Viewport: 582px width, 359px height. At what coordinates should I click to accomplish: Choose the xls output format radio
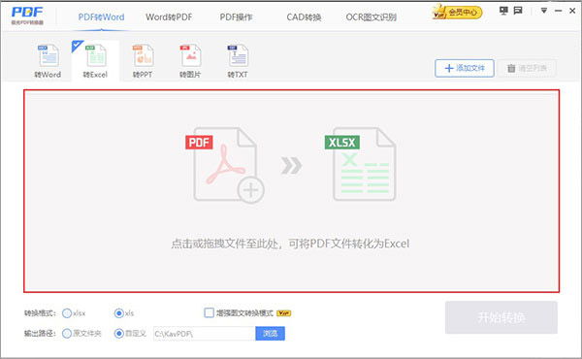(x=118, y=313)
